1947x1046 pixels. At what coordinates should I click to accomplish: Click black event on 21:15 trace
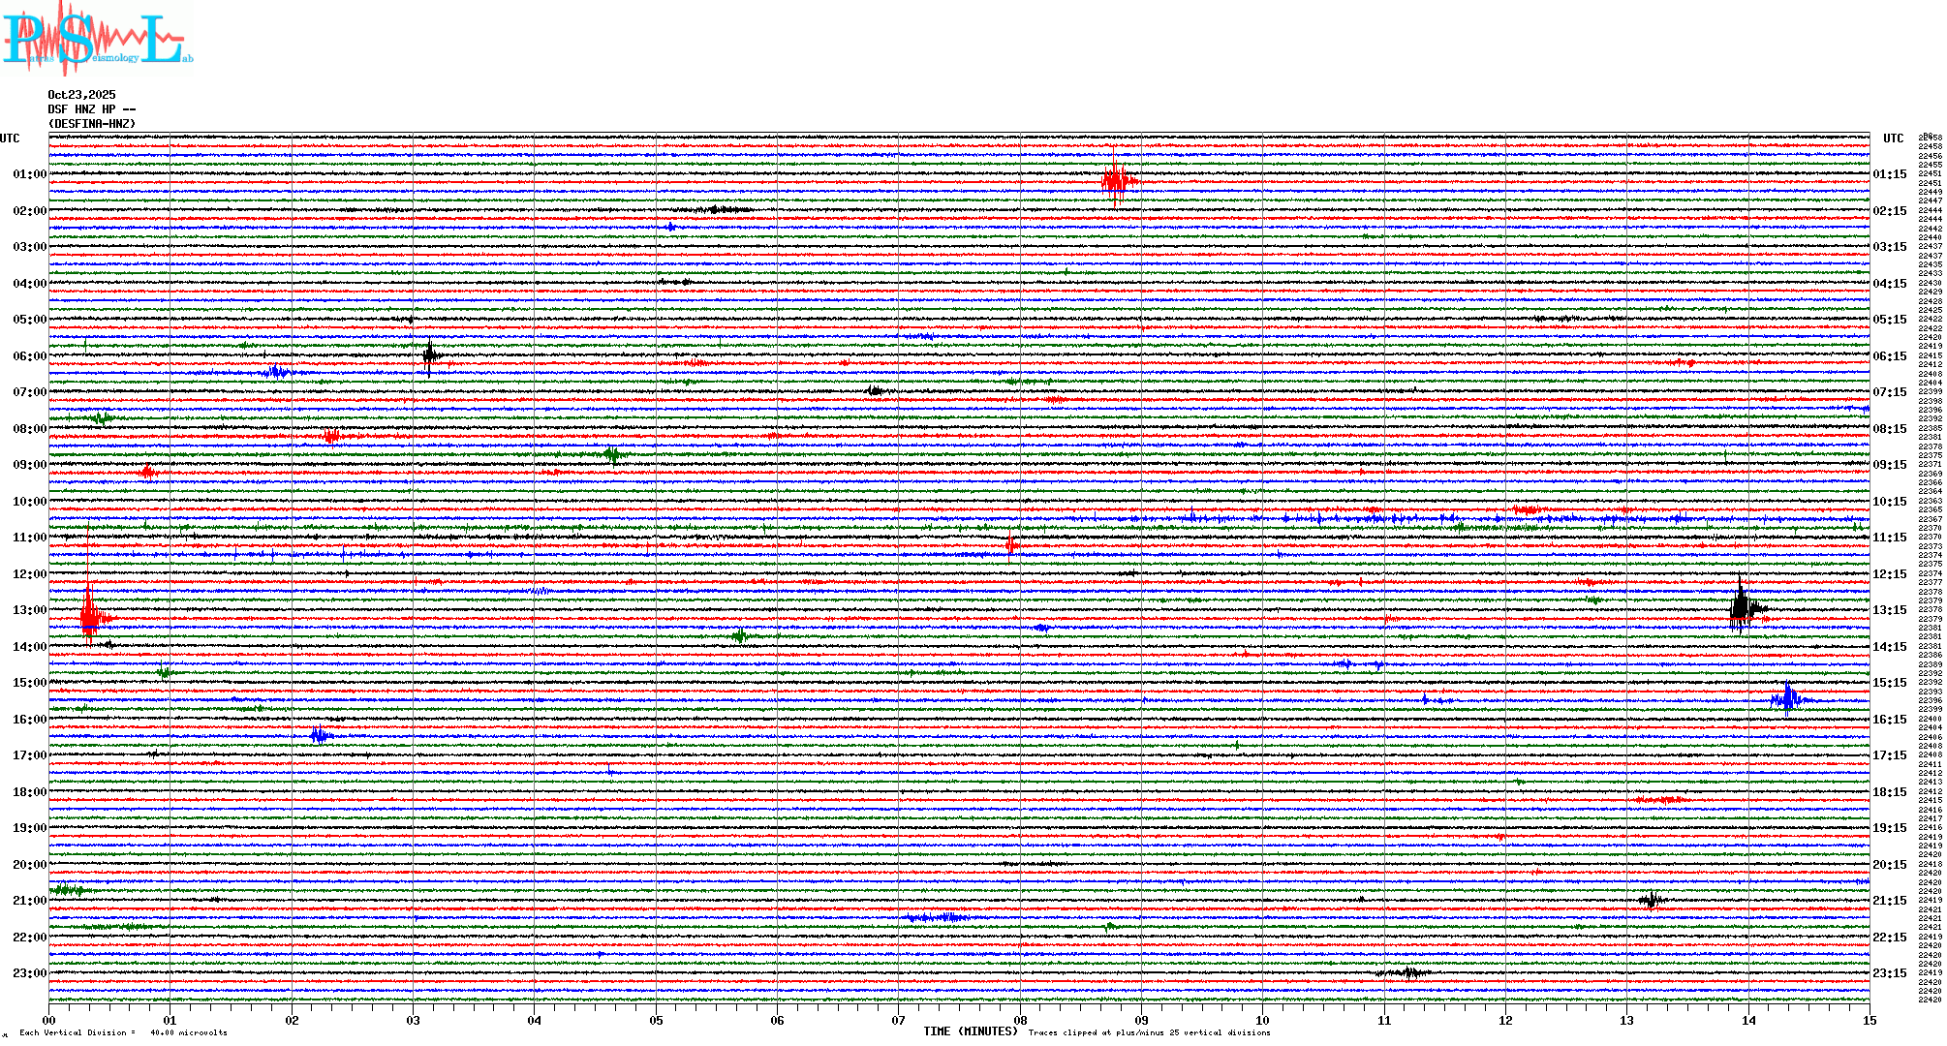tap(1651, 901)
